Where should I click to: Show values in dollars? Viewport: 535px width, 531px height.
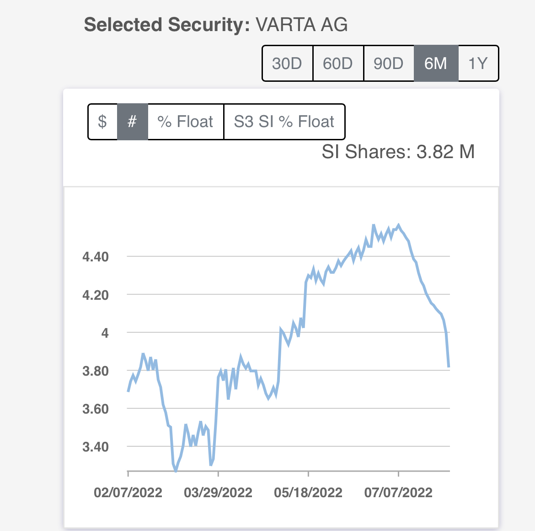[102, 122]
